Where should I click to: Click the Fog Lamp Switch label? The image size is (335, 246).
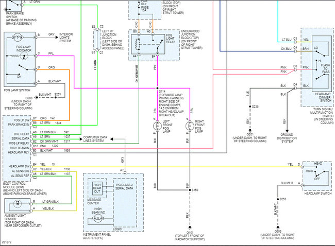pyautogui.click(x=17, y=90)
